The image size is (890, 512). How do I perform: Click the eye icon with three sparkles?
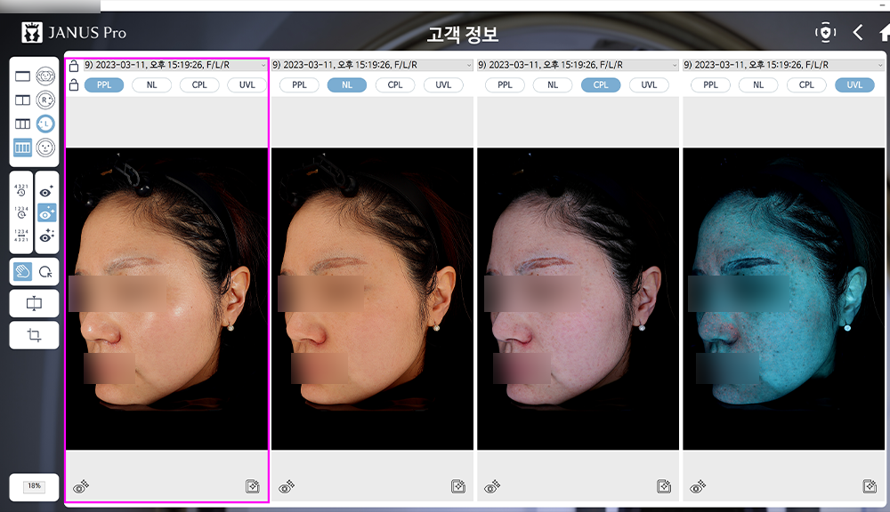(46, 236)
